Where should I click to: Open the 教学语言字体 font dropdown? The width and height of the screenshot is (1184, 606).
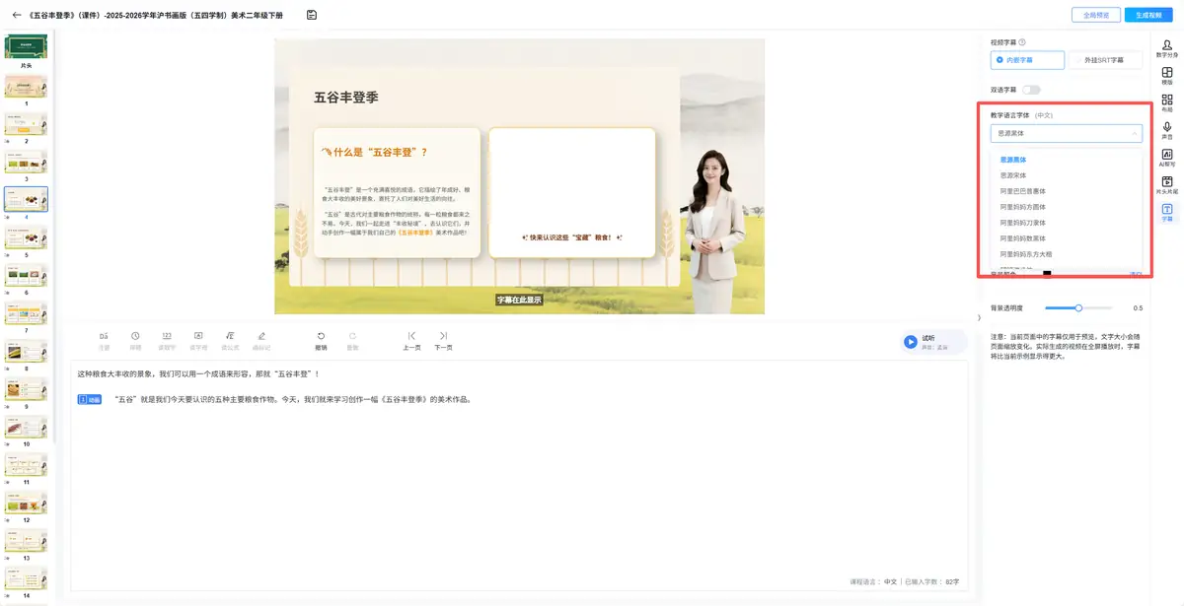pos(1067,133)
